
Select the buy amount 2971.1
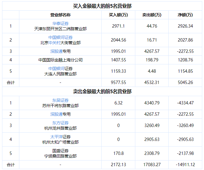(x=118, y=26)
